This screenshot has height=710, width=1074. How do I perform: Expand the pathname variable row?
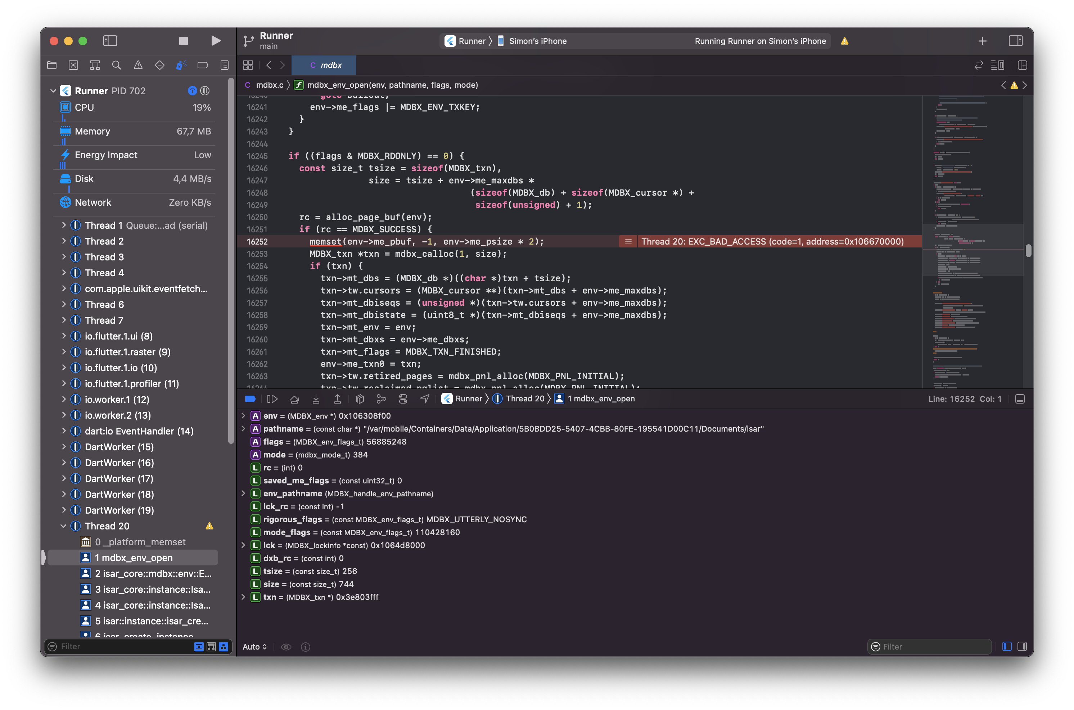point(243,428)
